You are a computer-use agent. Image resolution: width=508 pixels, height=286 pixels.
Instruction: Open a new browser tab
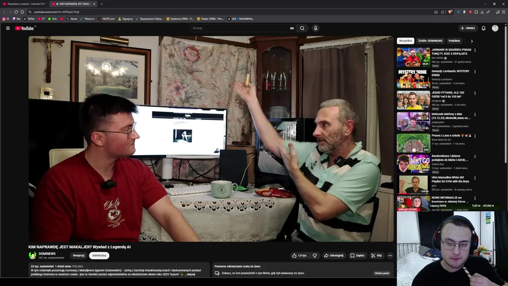(101, 4)
